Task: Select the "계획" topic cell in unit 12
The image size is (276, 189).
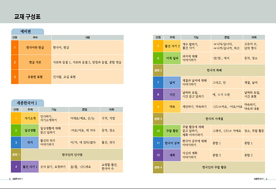Action: pos(172,155)
